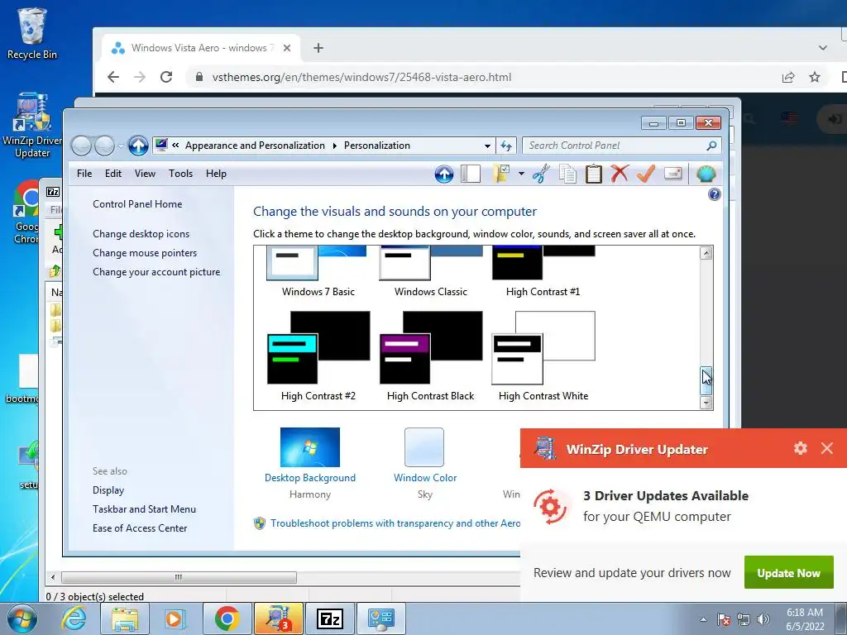
Task: Select the High Contrast #2 theme
Action: click(x=318, y=356)
